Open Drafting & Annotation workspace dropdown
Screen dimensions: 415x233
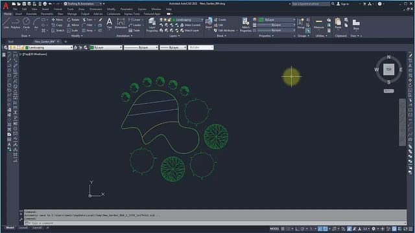click(82, 4)
